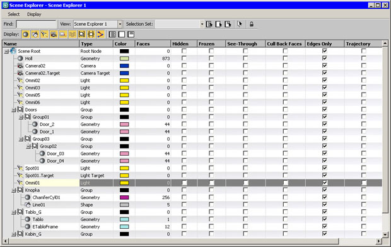The width and height of the screenshot is (391, 247).
Task: Click into the Find input field
Action: [37, 24]
